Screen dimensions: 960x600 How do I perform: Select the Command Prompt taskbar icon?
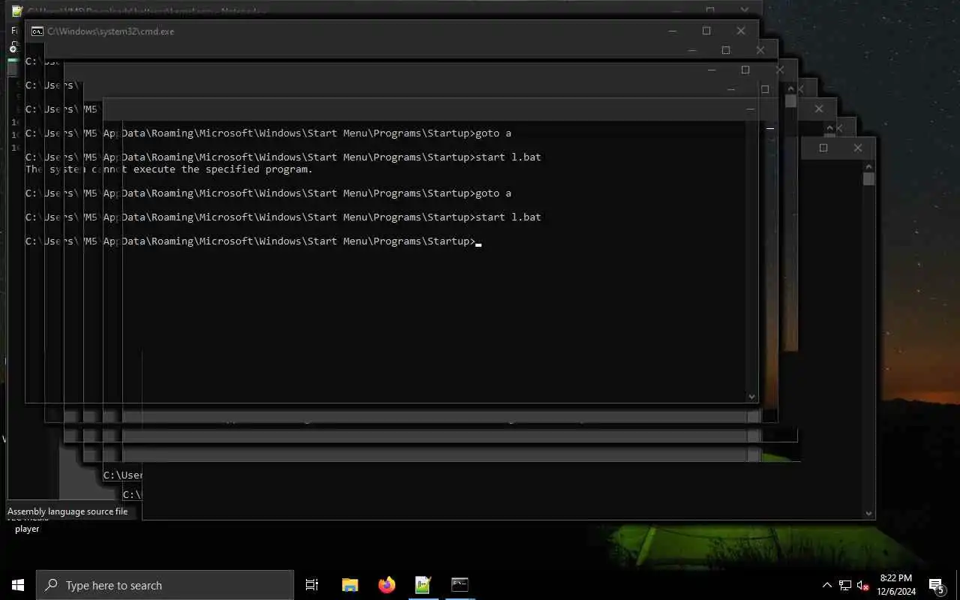[460, 585]
